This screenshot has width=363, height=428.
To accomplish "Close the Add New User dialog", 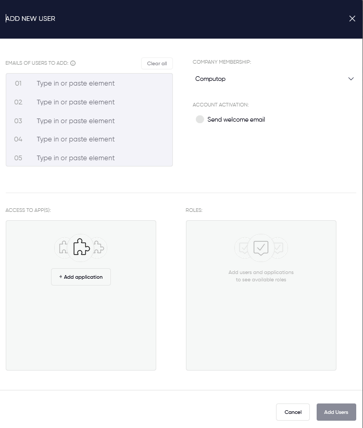I will tap(352, 19).
